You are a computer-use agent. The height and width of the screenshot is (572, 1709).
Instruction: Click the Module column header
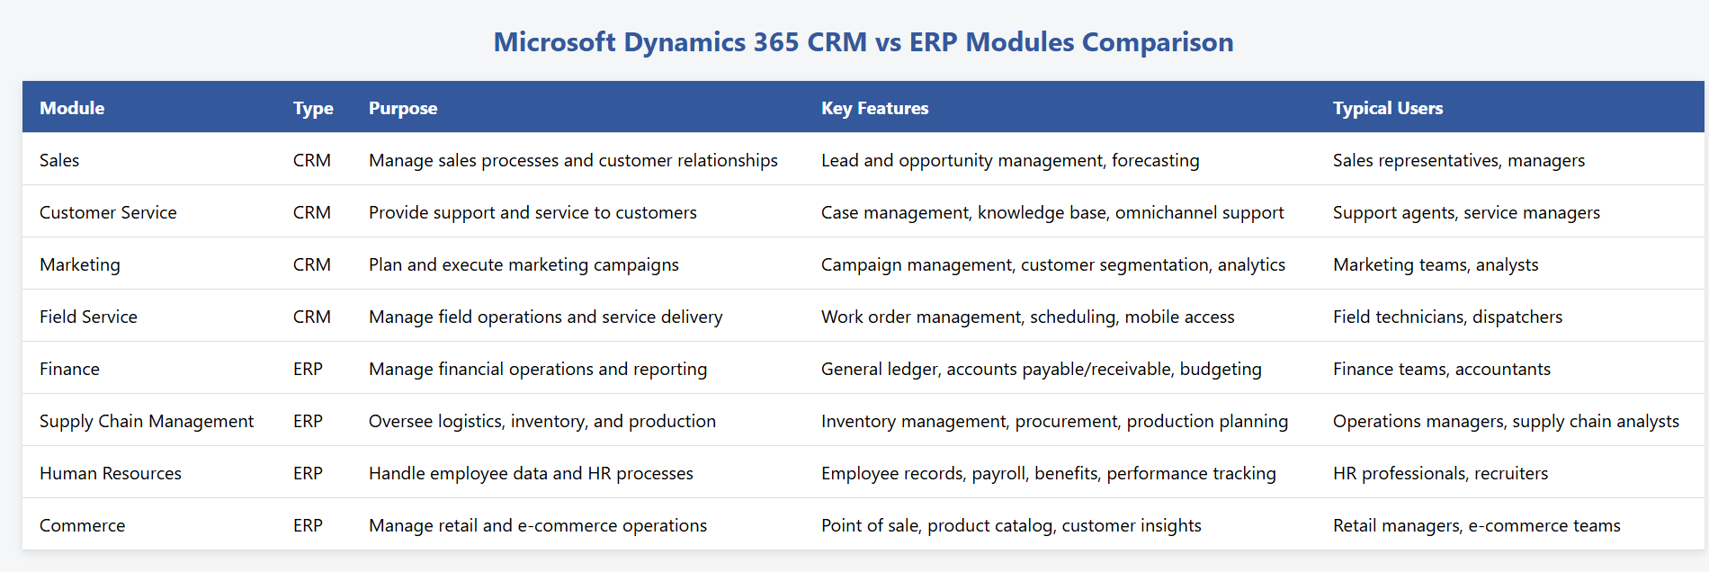click(x=72, y=108)
